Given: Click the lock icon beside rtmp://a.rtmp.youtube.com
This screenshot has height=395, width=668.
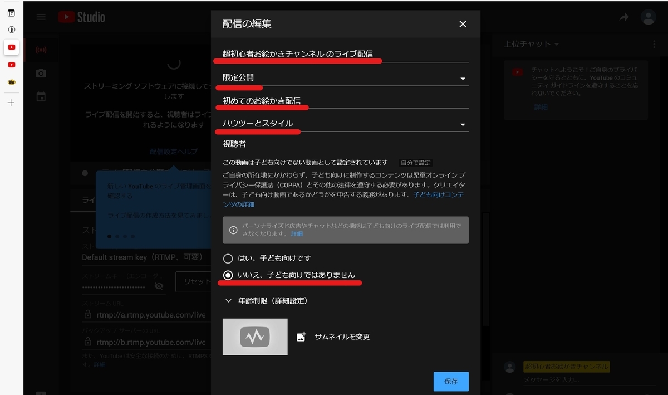Looking at the screenshot, I should click(x=87, y=315).
